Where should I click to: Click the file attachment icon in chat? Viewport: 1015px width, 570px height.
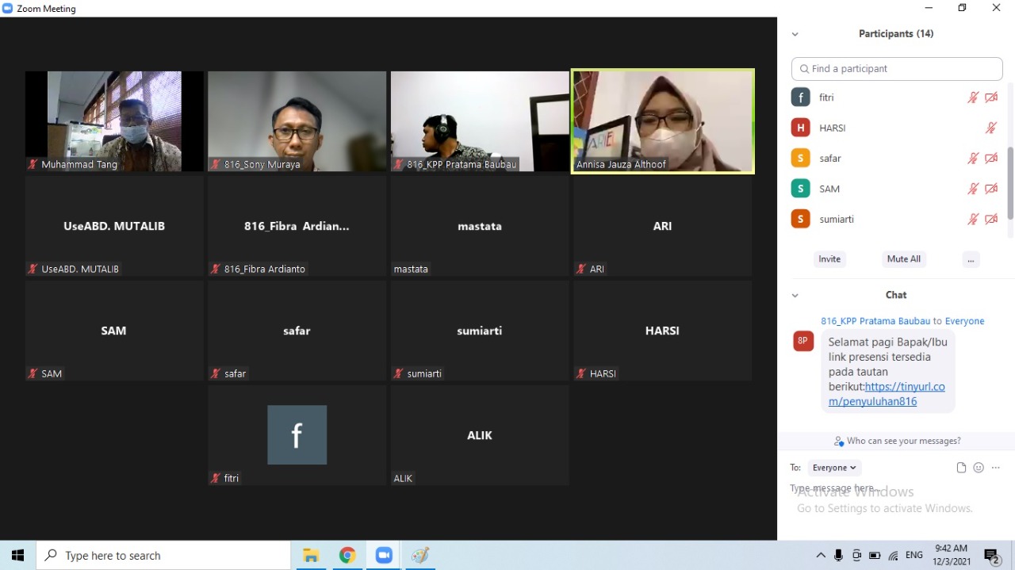pos(961,468)
